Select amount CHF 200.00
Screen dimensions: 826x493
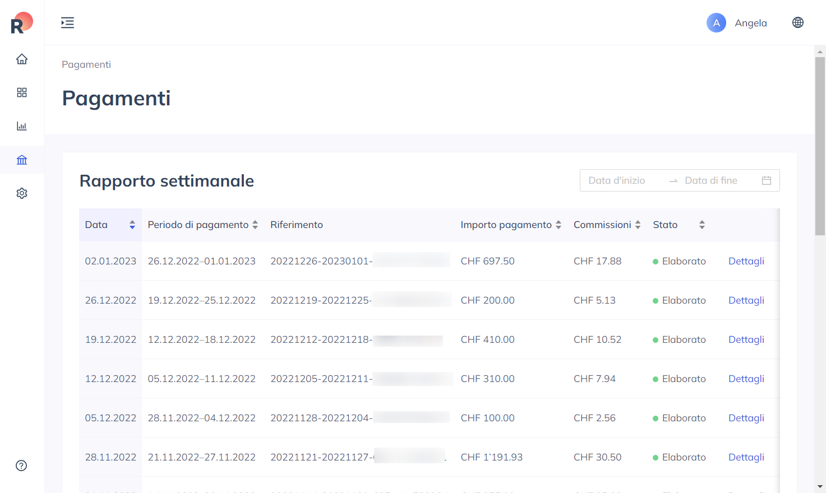coord(488,300)
